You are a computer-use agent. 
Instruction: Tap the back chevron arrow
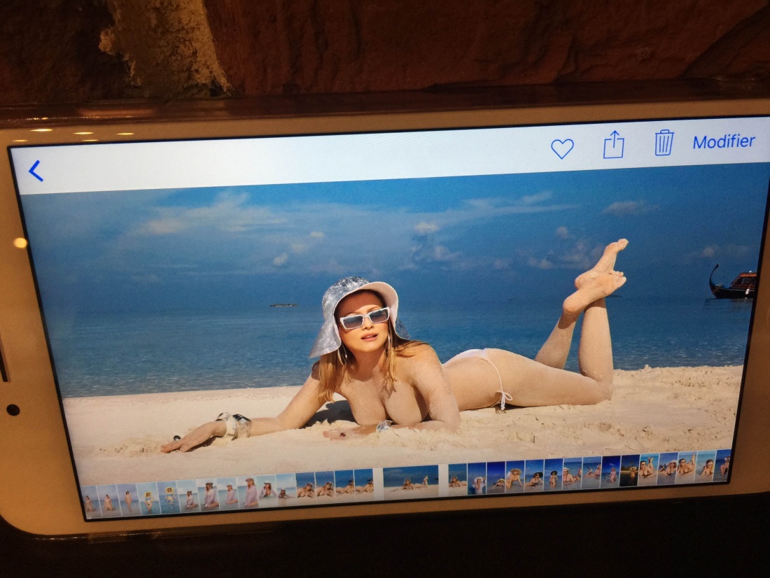tap(36, 171)
